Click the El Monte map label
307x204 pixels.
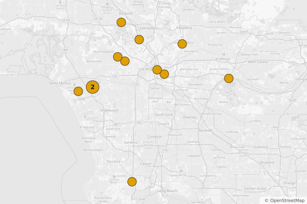click(223, 59)
